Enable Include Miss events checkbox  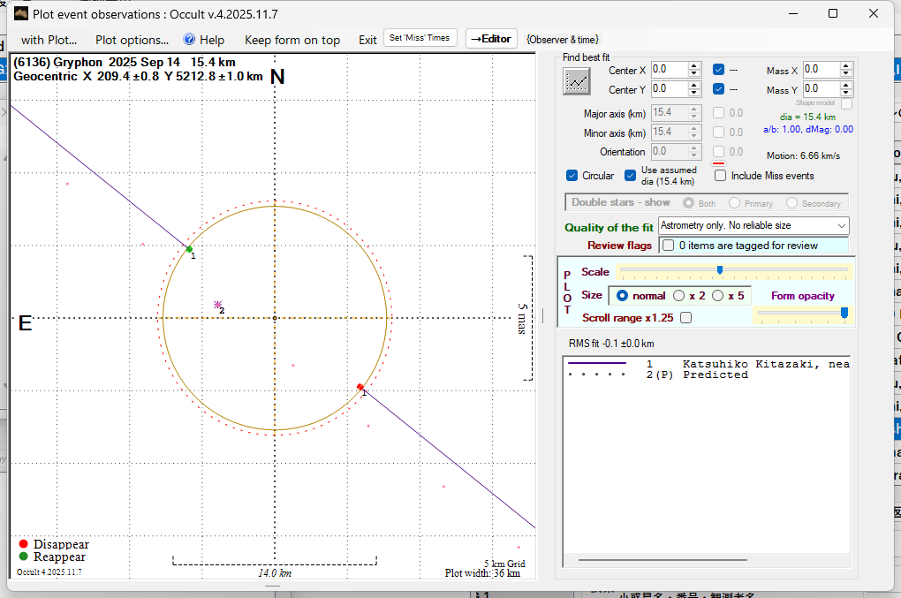[x=721, y=175]
